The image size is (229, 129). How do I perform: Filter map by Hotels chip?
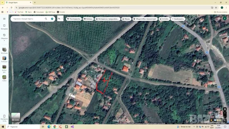[x=88, y=19]
